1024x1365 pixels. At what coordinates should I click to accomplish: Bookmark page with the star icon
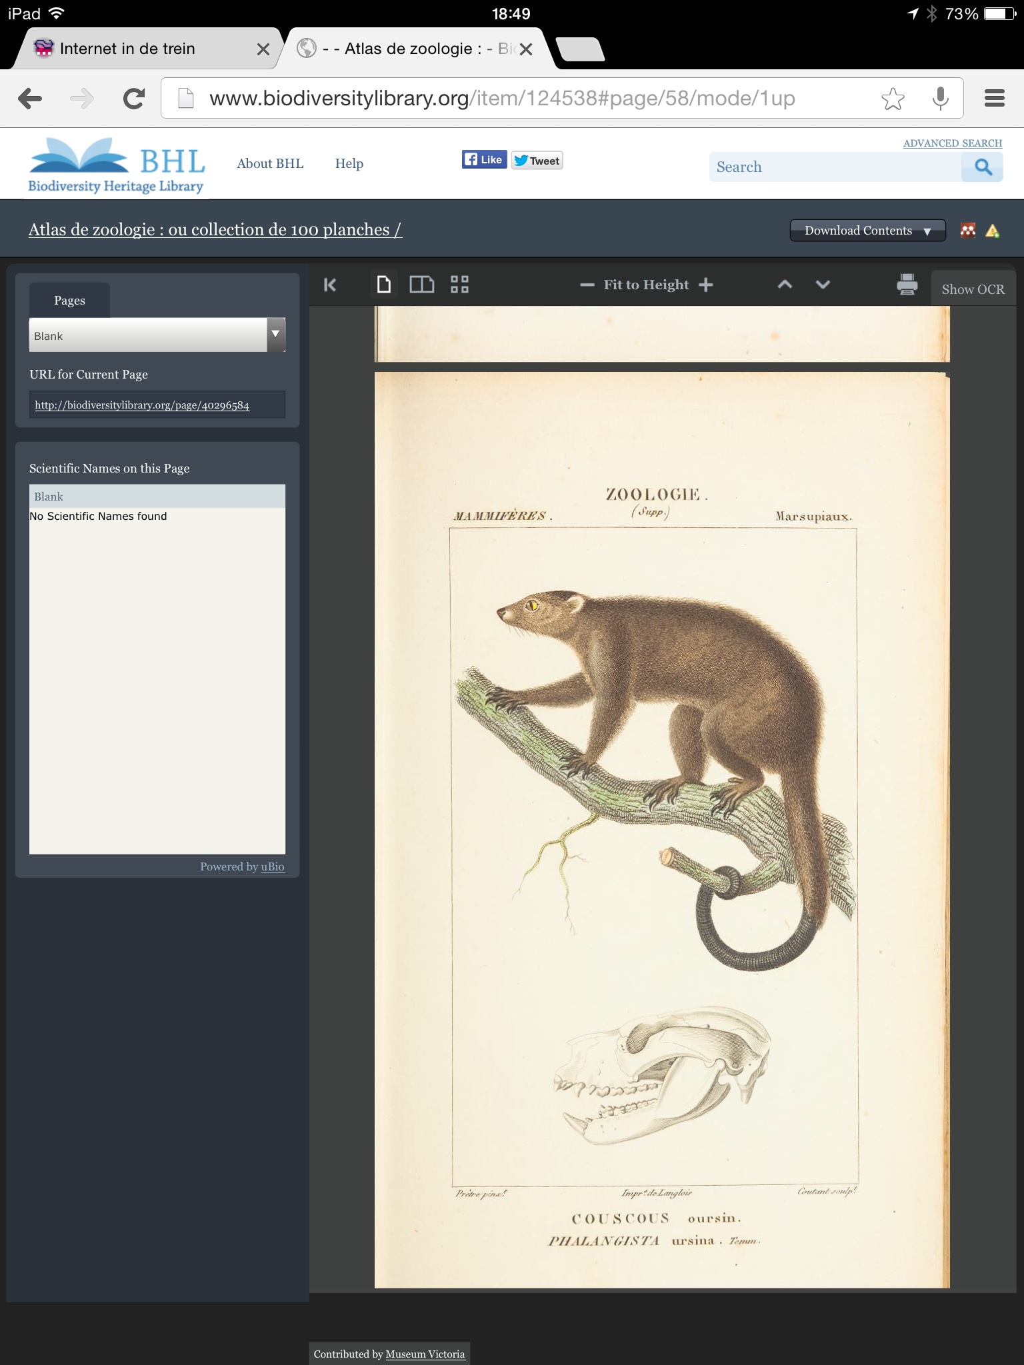(x=893, y=99)
